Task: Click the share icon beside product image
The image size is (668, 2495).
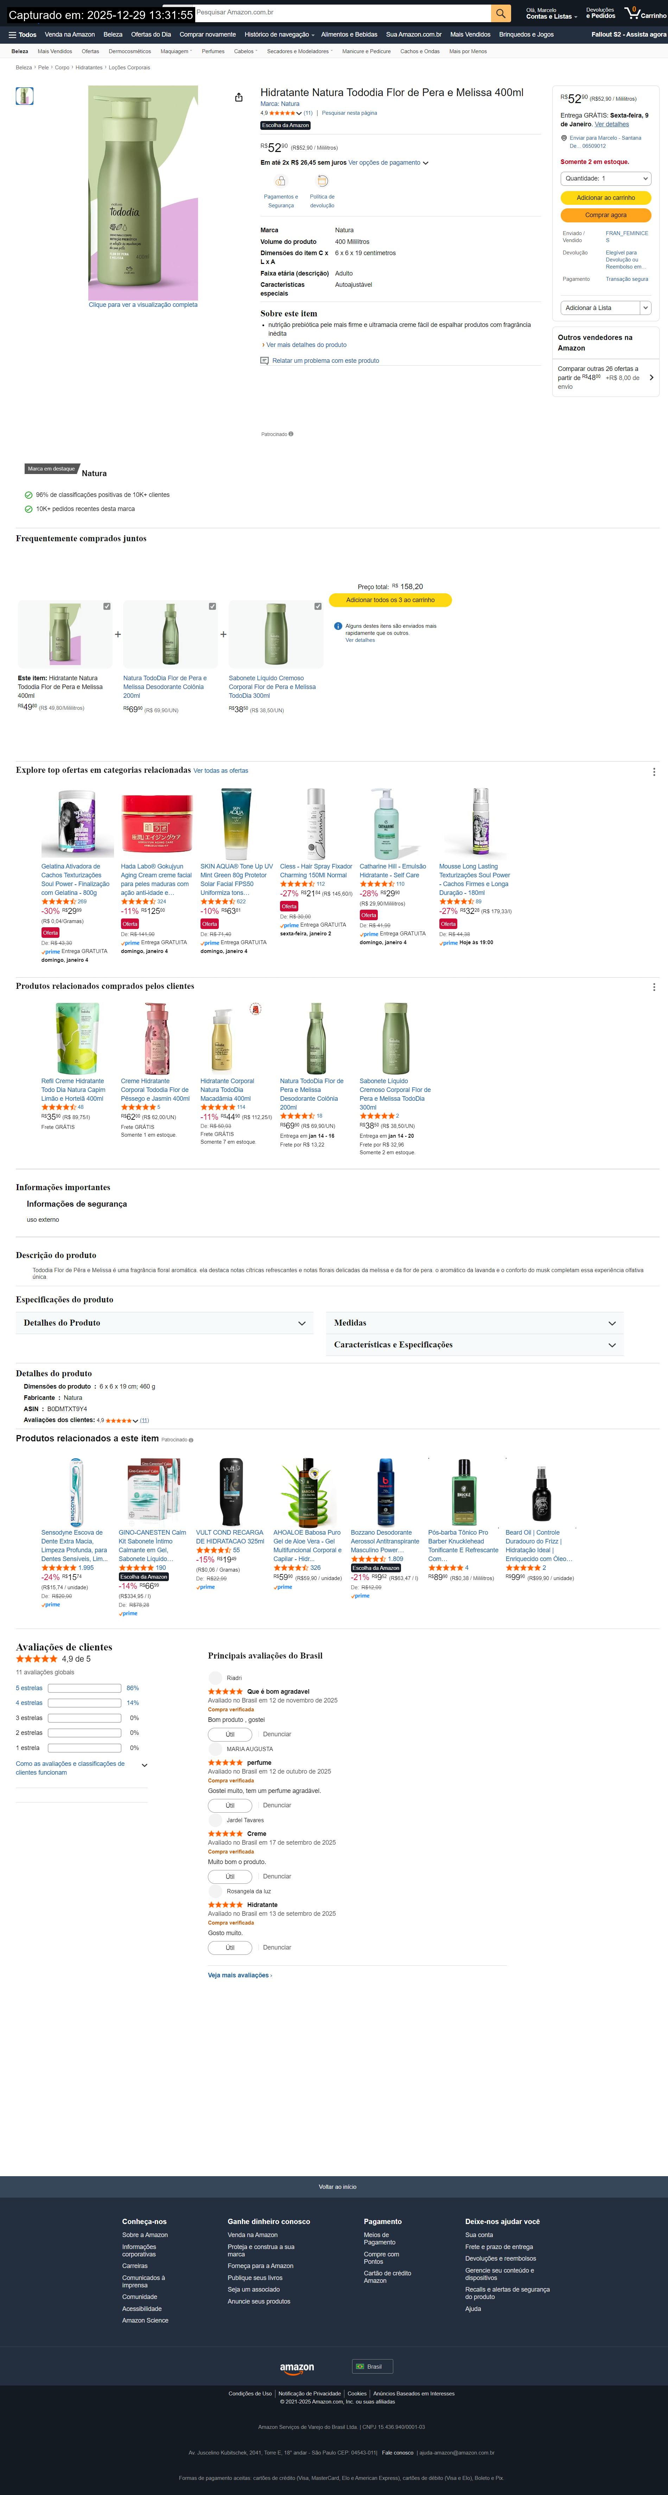Action: [239, 97]
